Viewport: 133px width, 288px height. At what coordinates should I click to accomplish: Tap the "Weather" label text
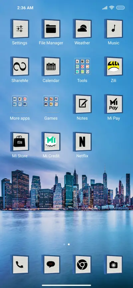[82, 43]
